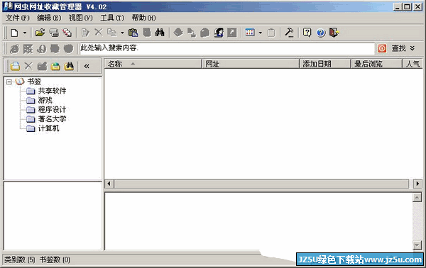Click the 查找 search button
The image size is (426, 268).
[398, 48]
